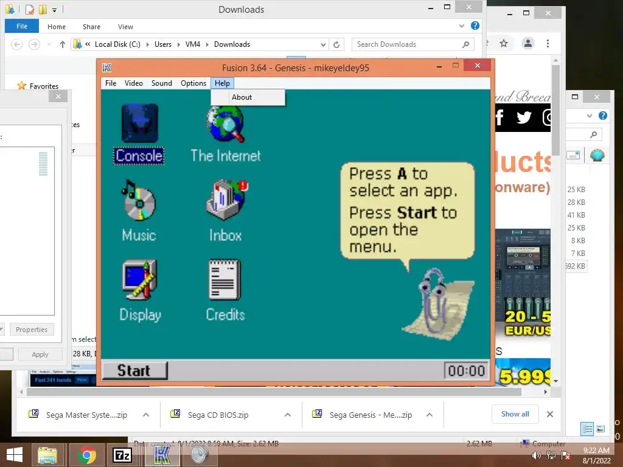Click the Chrome vertical scrollbar thumb
623x467 pixels.
[555, 109]
